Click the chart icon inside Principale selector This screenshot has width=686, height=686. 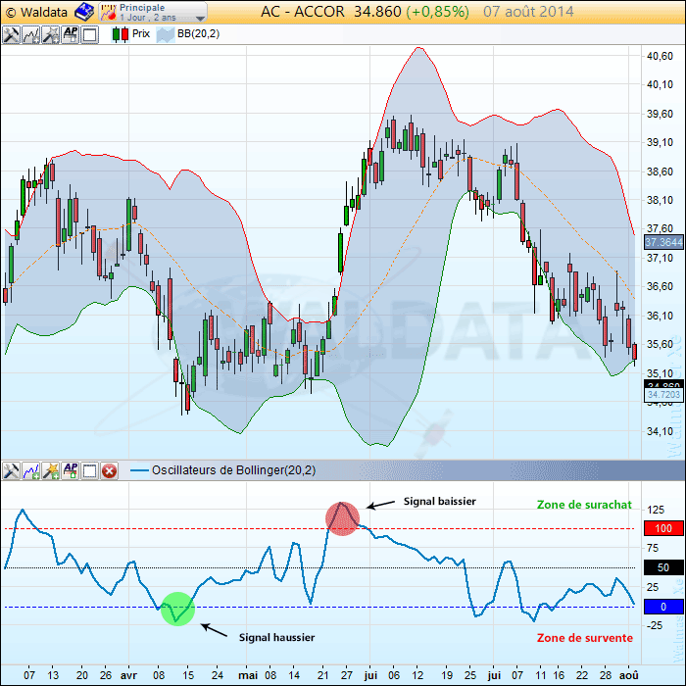tap(108, 12)
